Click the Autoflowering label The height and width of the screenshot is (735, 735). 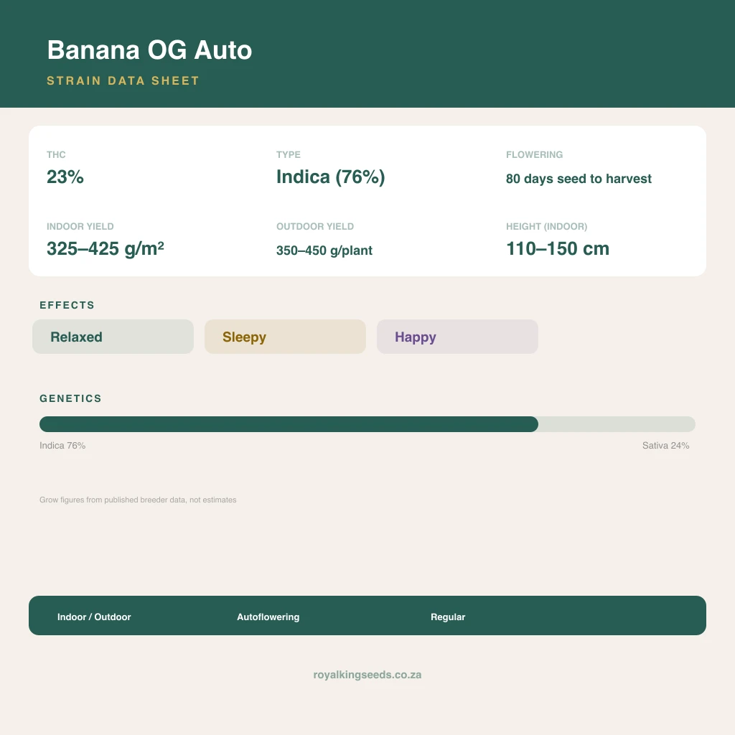tap(268, 617)
